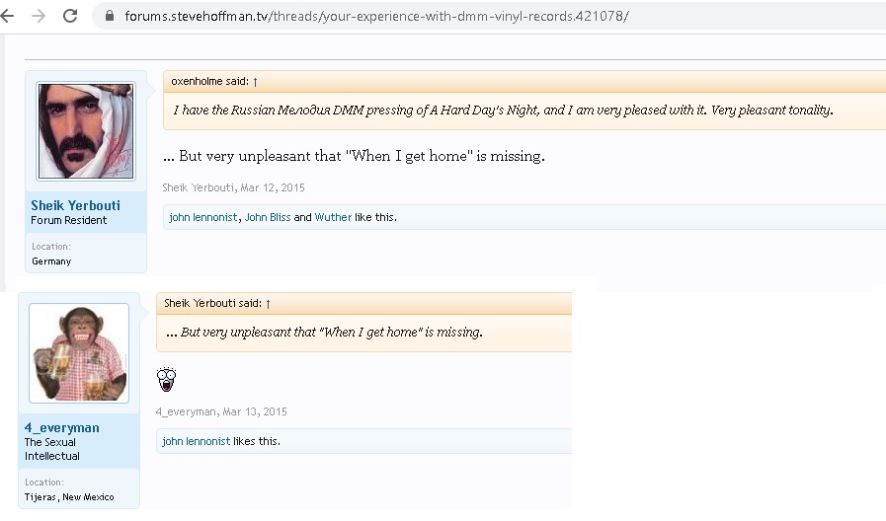Open John Bliss's profile from the likes
Viewport: 886px width, 521px height.
click(268, 217)
